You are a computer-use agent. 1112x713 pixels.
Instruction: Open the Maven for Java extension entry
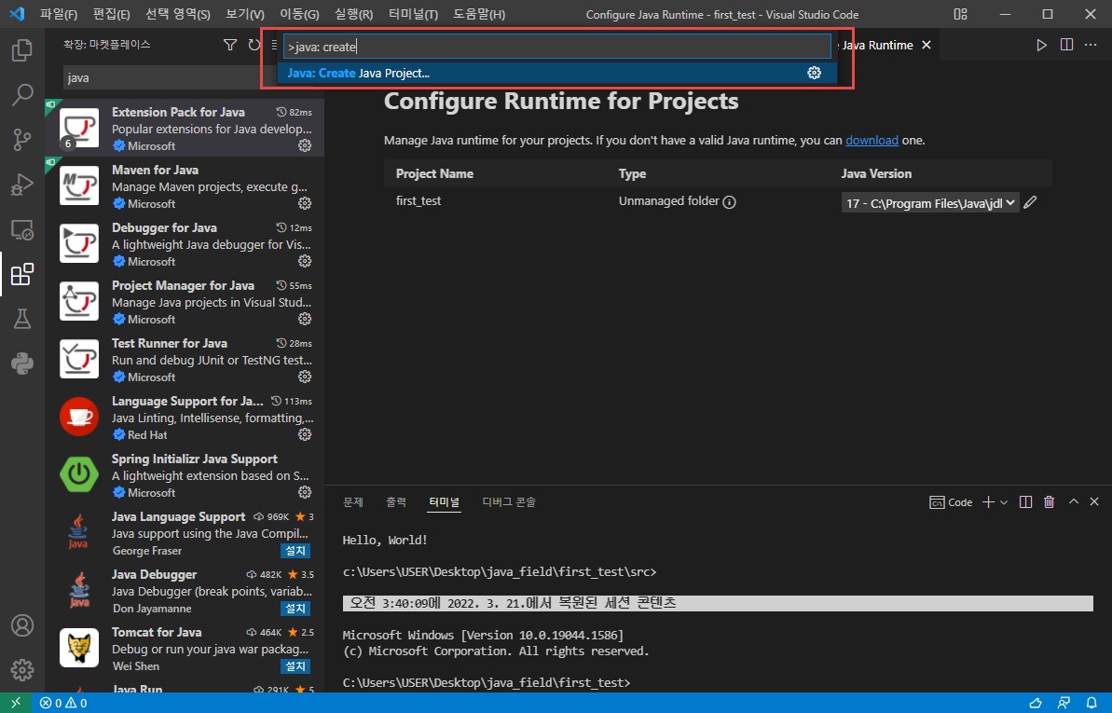pos(185,185)
